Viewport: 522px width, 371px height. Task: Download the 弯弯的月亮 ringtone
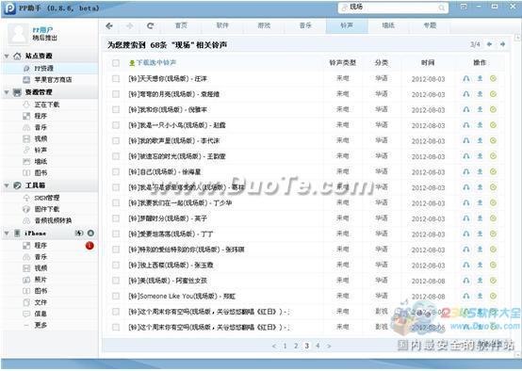480,94
